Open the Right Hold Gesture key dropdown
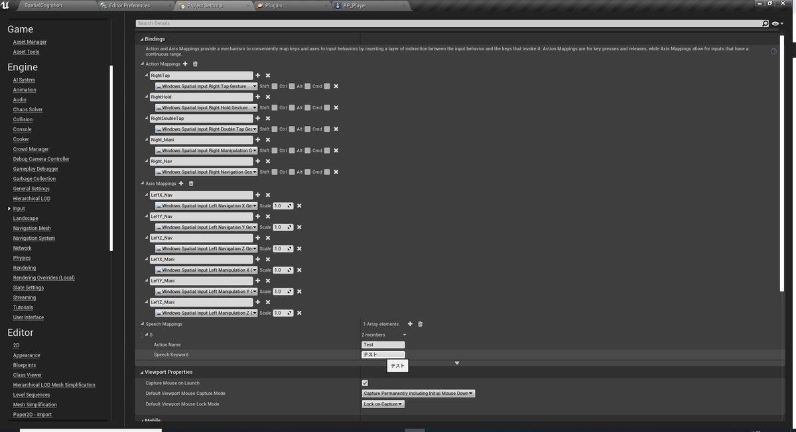The width and height of the screenshot is (796, 432). pos(206,107)
